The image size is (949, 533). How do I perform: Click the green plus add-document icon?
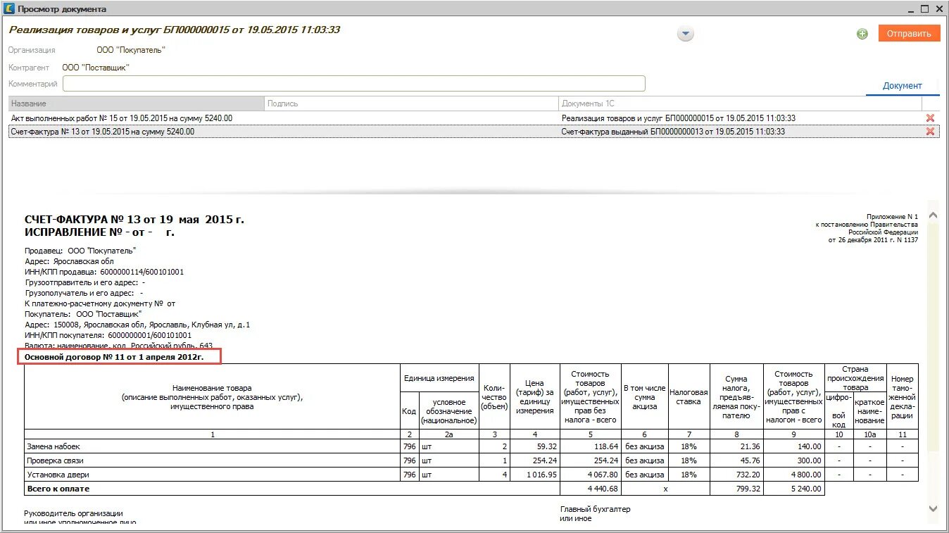862,34
